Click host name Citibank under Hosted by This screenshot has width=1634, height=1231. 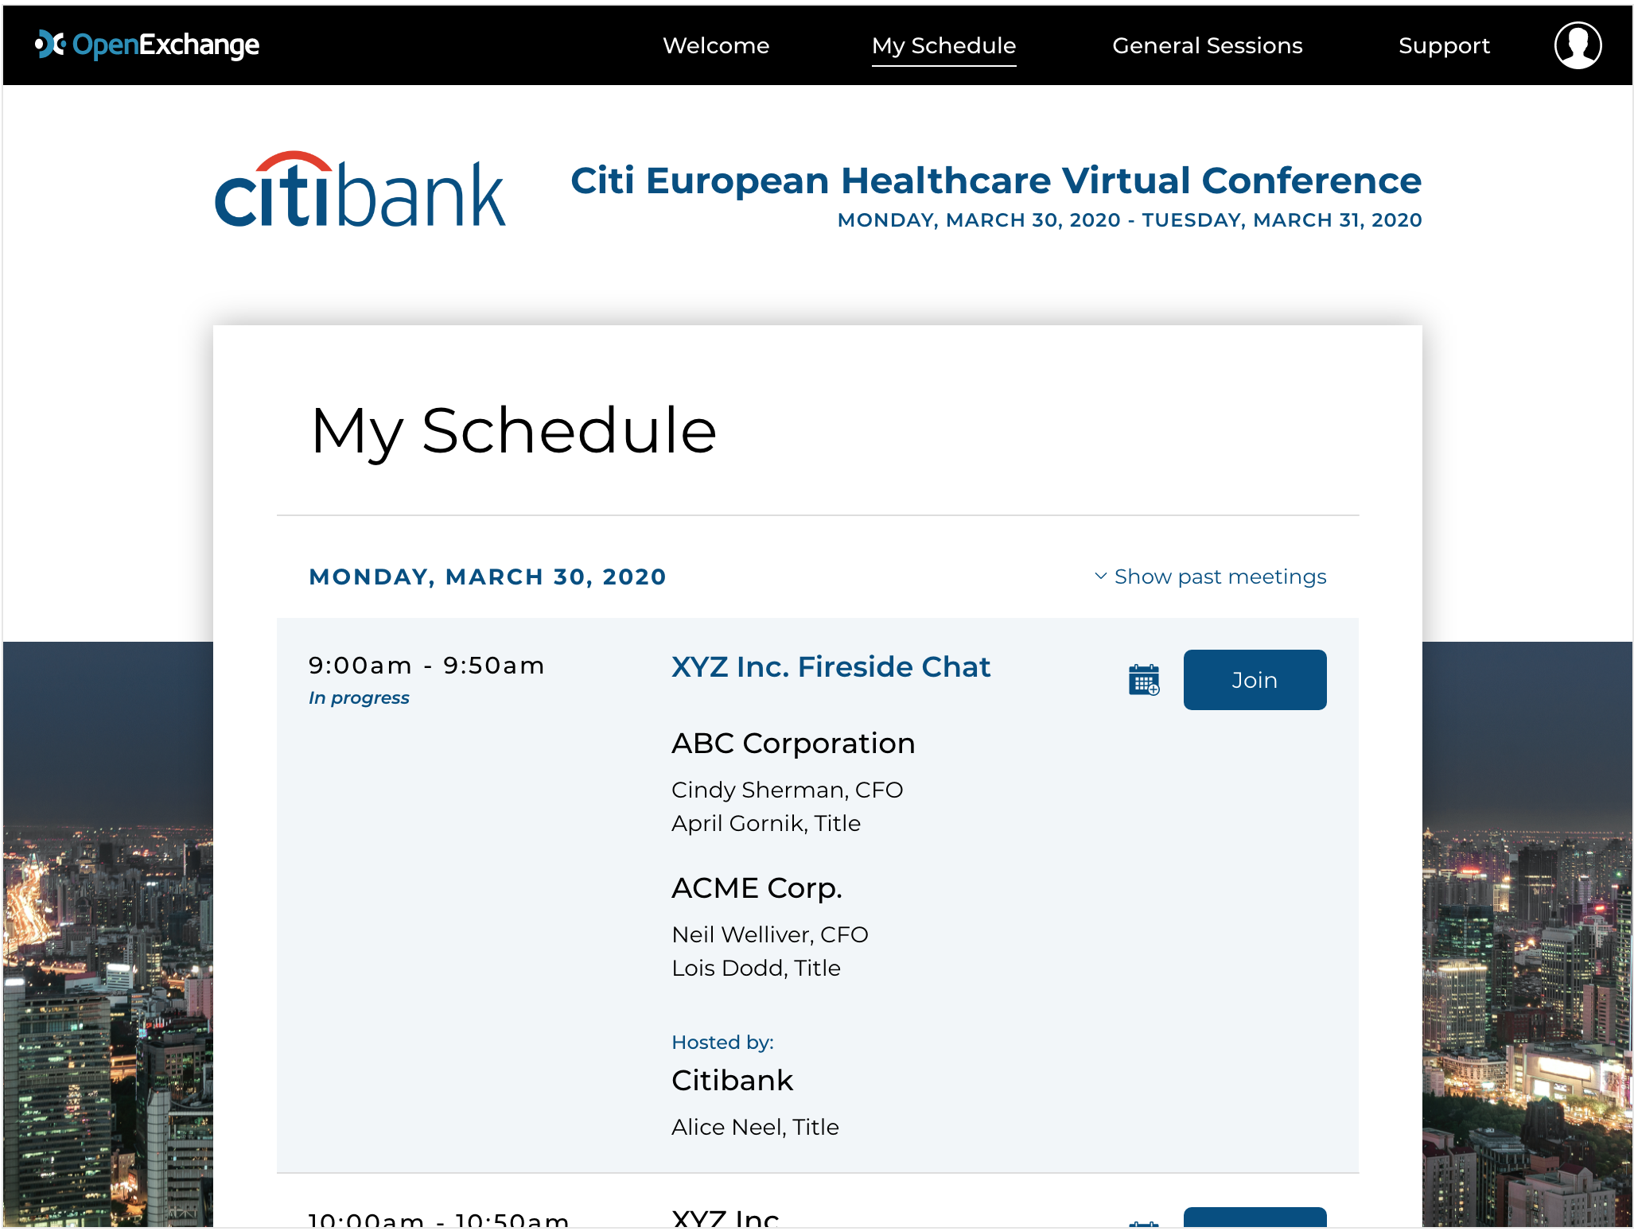tap(732, 1080)
